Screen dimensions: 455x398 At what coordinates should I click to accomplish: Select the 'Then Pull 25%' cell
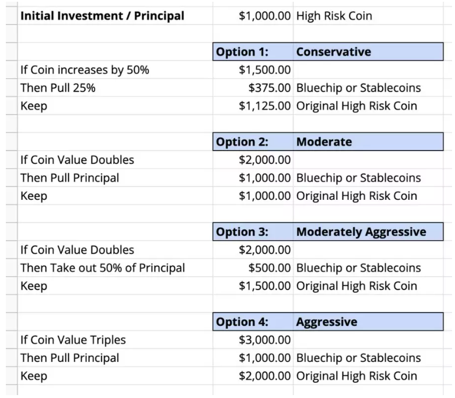click(x=115, y=88)
